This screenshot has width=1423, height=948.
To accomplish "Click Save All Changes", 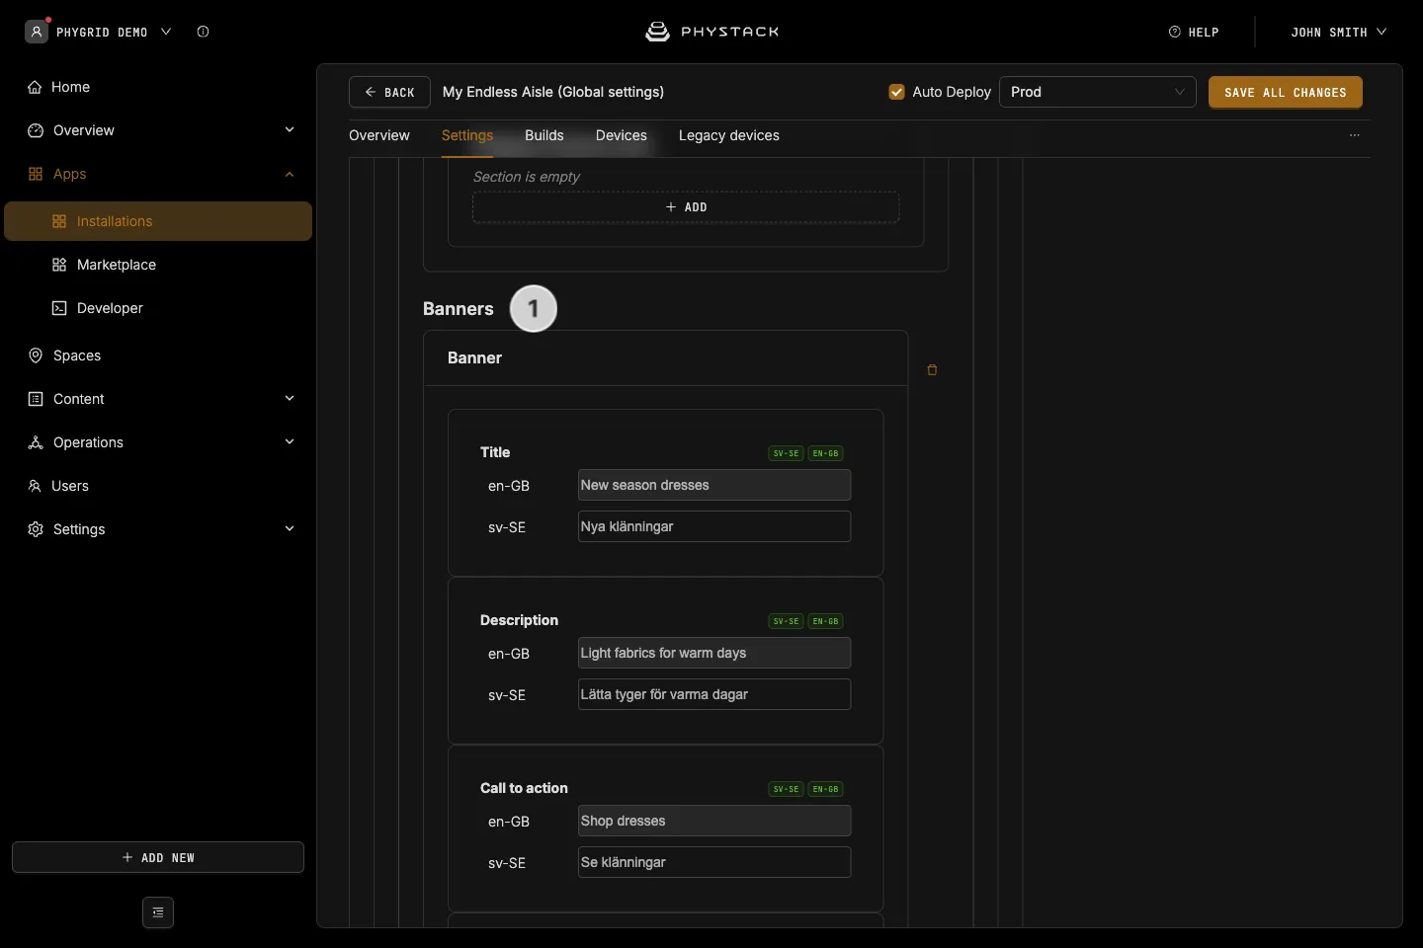I will click(1286, 92).
